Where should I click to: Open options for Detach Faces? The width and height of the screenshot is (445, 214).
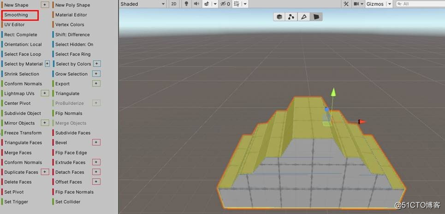coord(96,172)
